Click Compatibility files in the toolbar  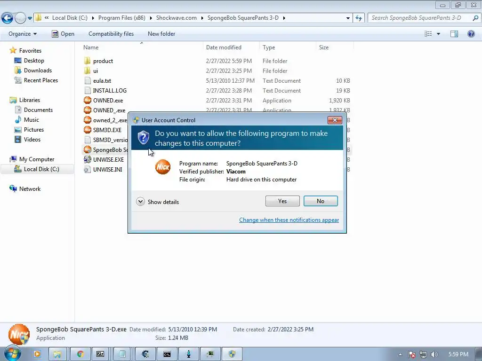(111, 34)
